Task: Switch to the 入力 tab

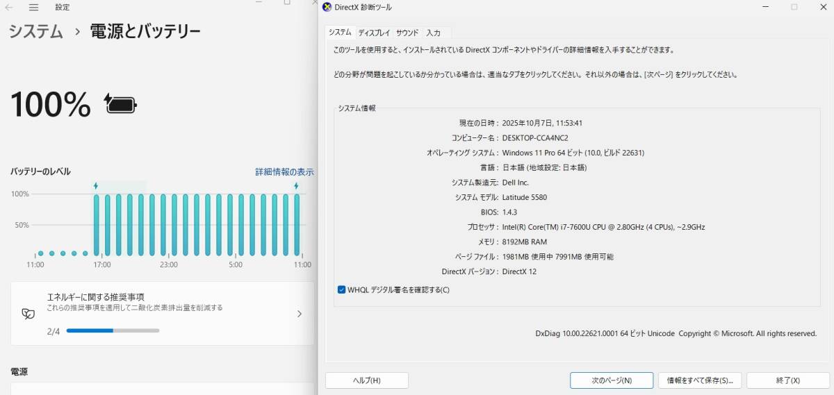Action: coord(434,33)
